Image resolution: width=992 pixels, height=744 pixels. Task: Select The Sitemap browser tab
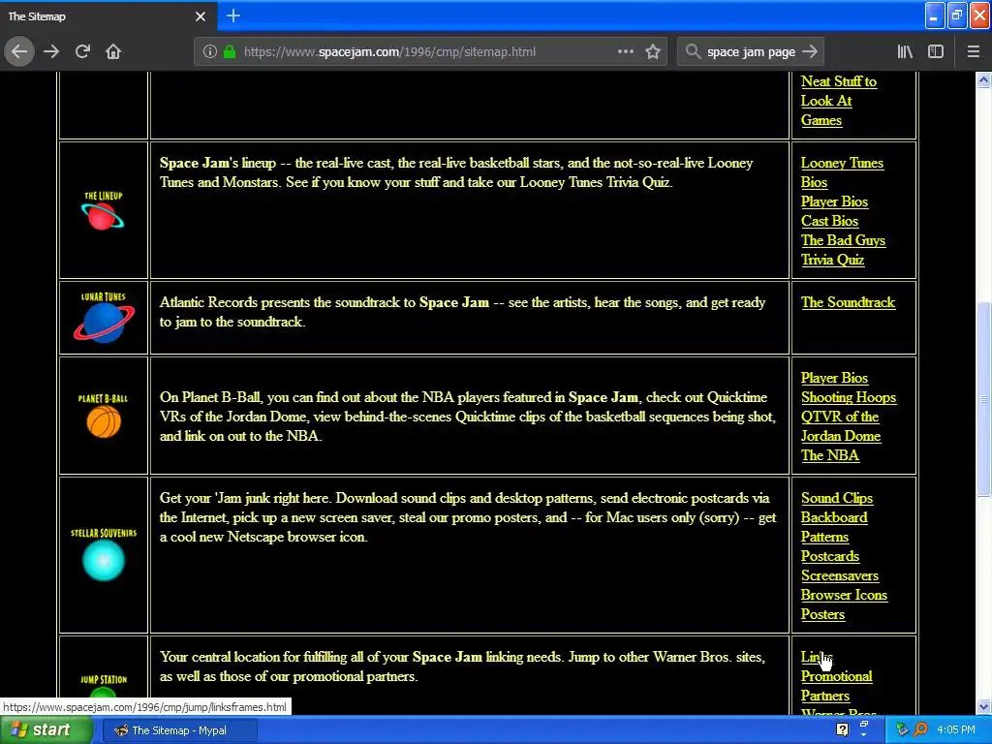pos(108,16)
